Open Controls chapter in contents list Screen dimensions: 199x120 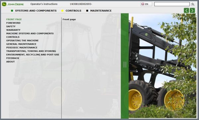click(13, 37)
